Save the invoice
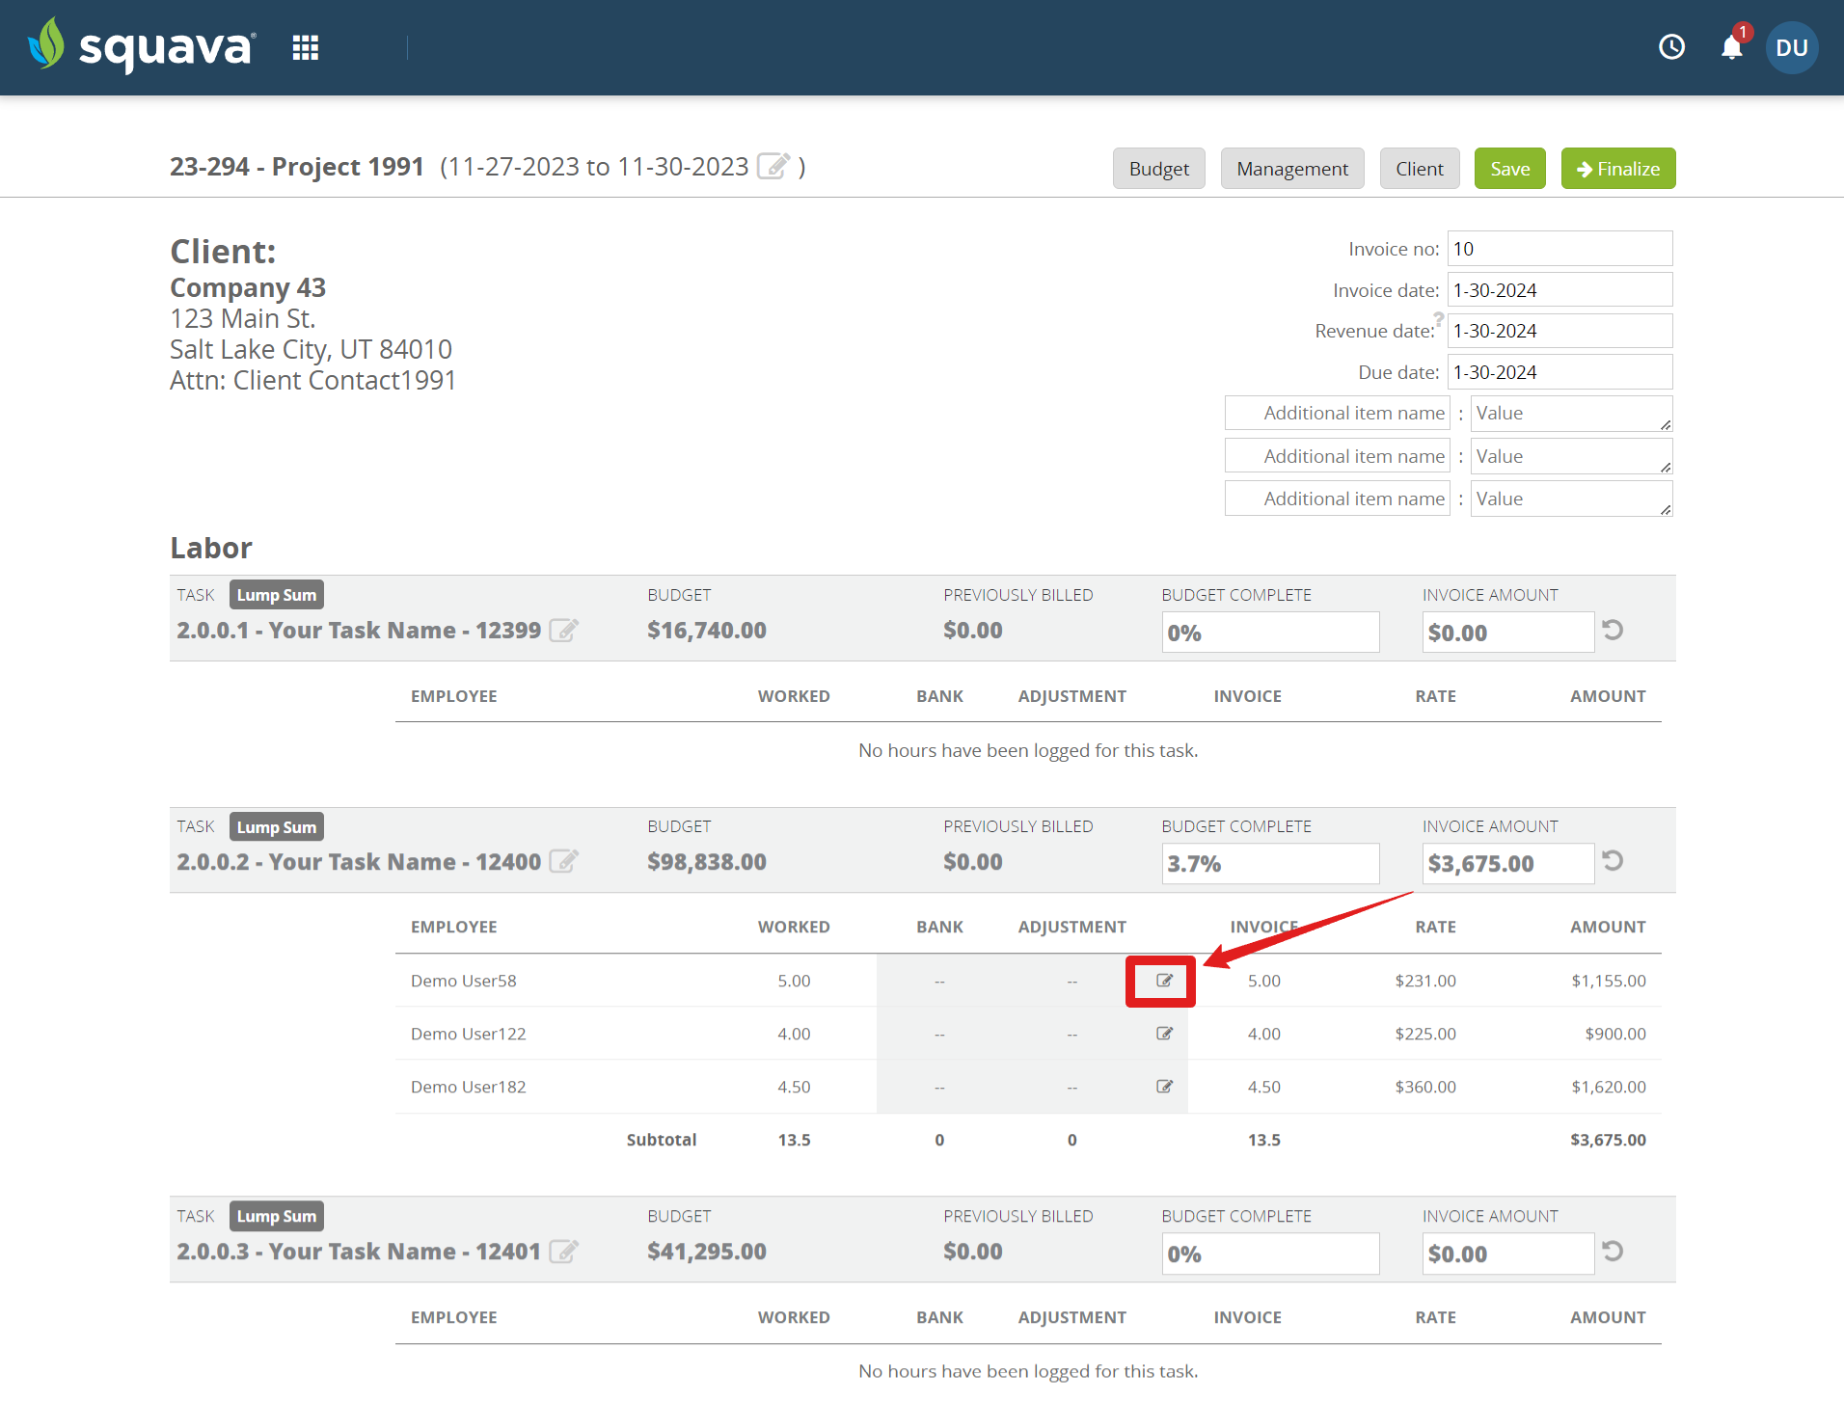Screen dimensions: 1844x1402 [x=1510, y=169]
